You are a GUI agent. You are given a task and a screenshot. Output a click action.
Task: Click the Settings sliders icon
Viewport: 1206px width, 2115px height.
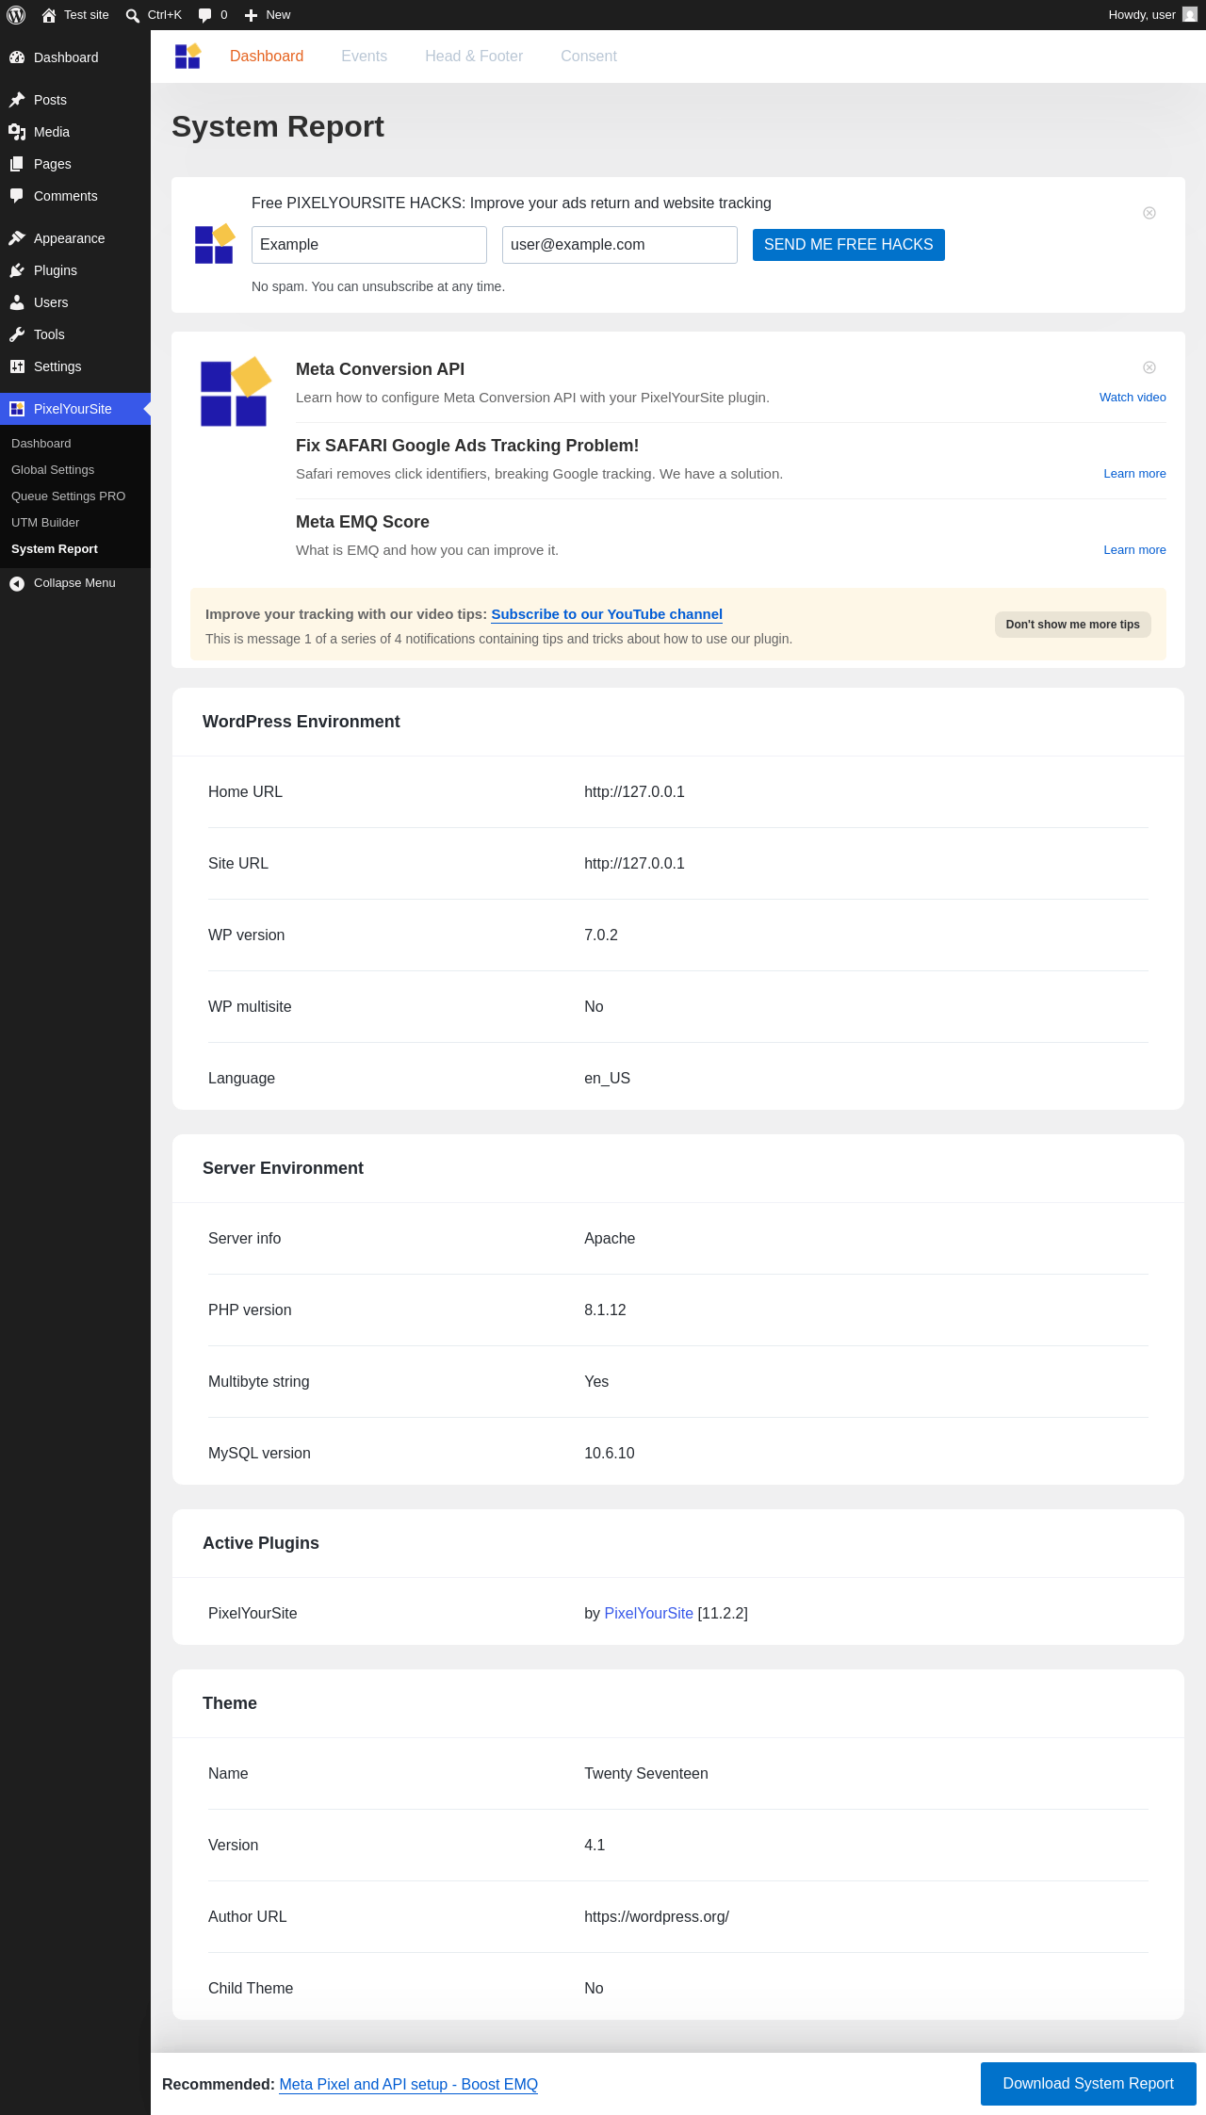coord(17,366)
